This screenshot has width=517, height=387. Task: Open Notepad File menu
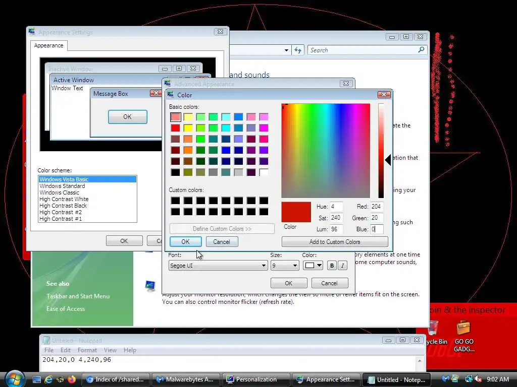click(49, 350)
